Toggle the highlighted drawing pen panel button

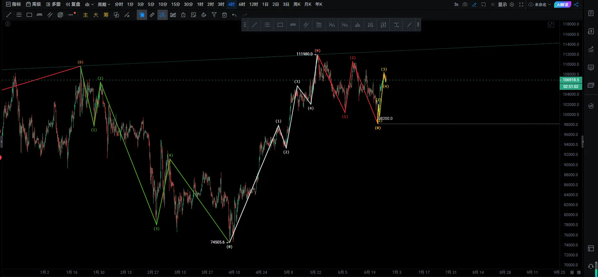point(163,15)
